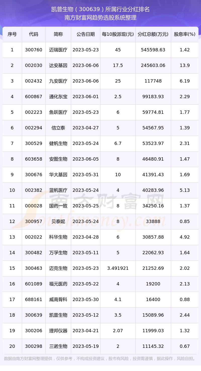Click the page title mentioning 凯普生物（300639）

[100, 9]
